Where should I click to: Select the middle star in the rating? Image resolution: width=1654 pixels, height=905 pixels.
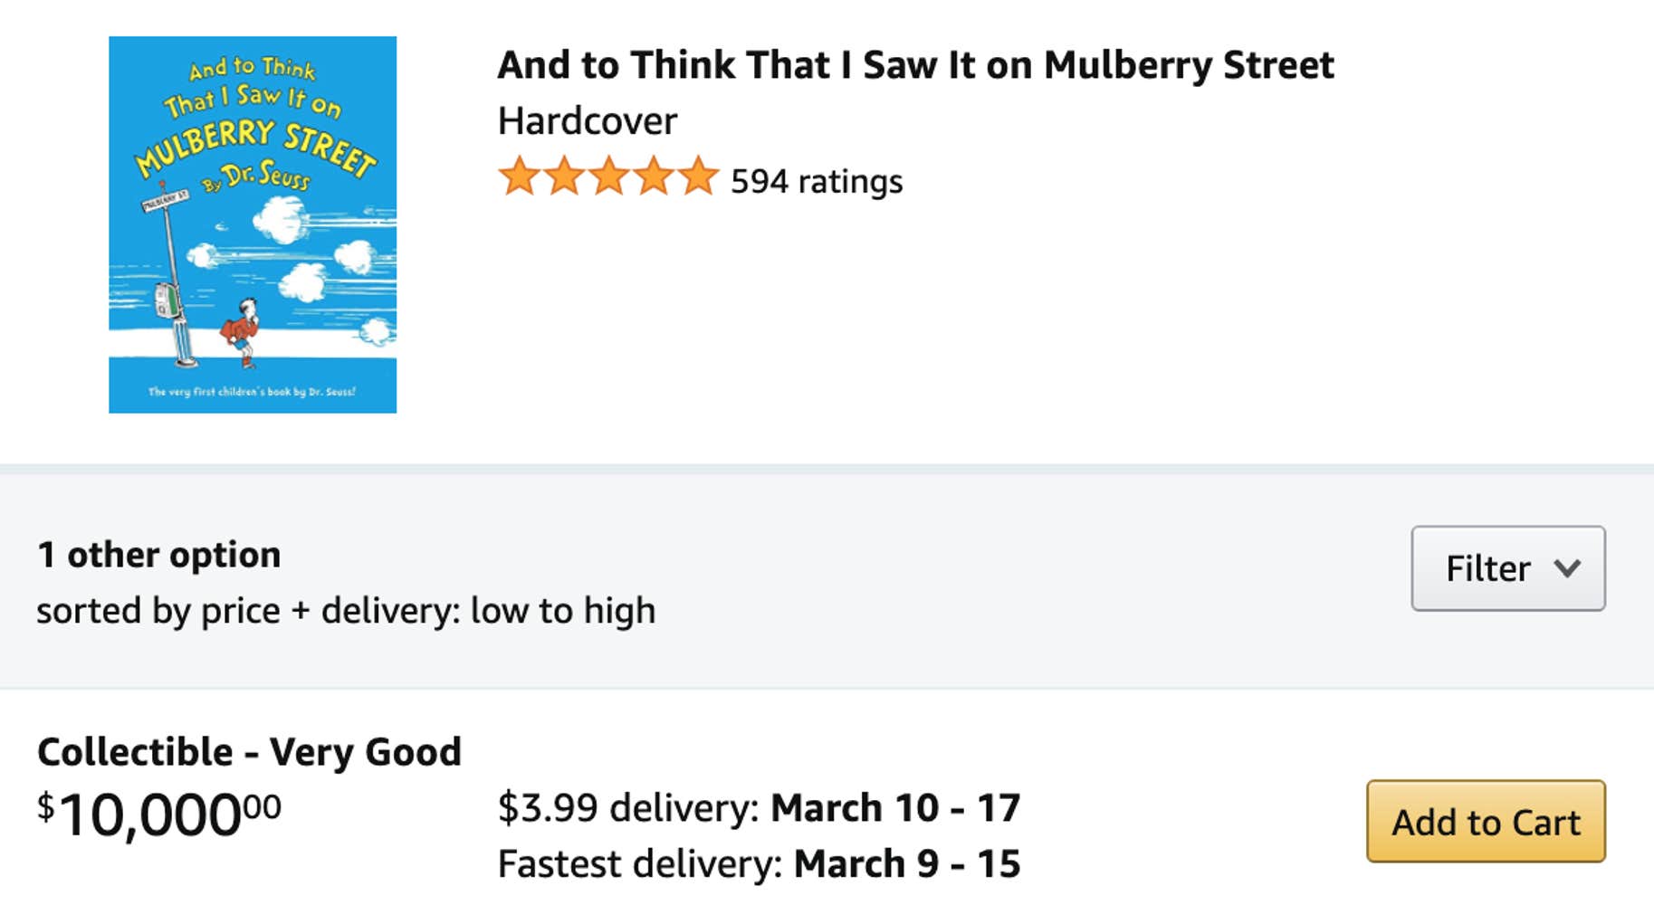tap(609, 176)
